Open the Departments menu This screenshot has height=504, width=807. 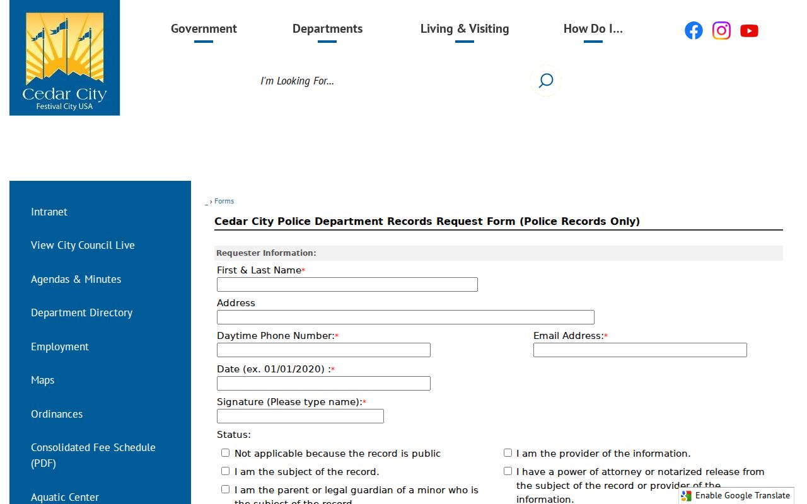(327, 29)
